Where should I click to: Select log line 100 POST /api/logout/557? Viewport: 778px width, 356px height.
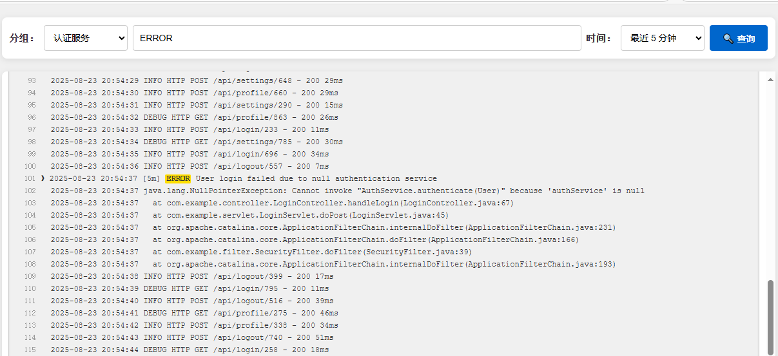tap(190, 166)
